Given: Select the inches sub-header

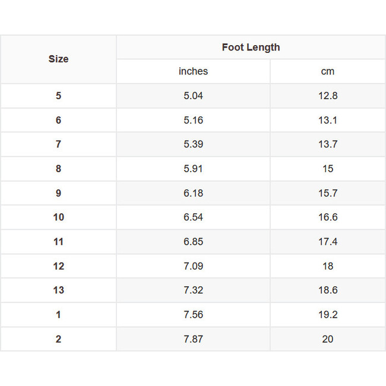Looking at the screenshot, I should point(193,71).
